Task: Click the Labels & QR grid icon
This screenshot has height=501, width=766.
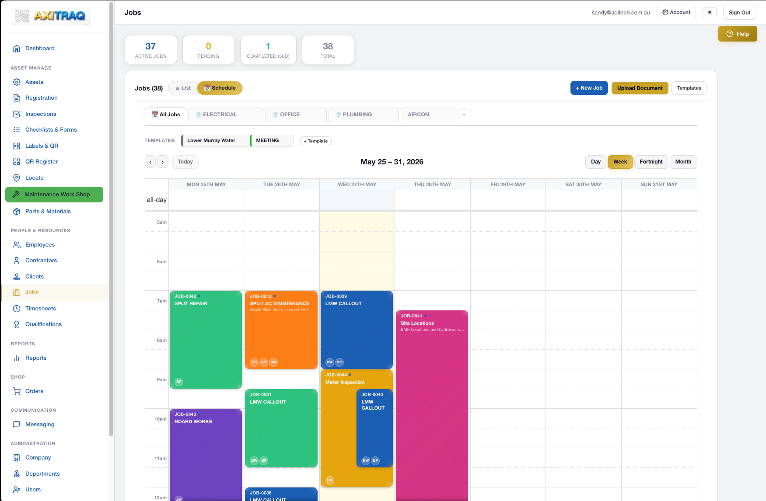Action: point(17,146)
